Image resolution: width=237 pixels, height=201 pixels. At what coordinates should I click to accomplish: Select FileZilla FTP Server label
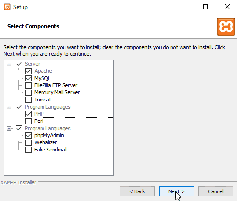pyautogui.click(x=56, y=85)
